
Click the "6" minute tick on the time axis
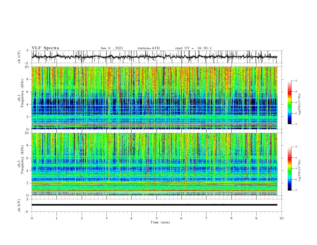(181, 218)
